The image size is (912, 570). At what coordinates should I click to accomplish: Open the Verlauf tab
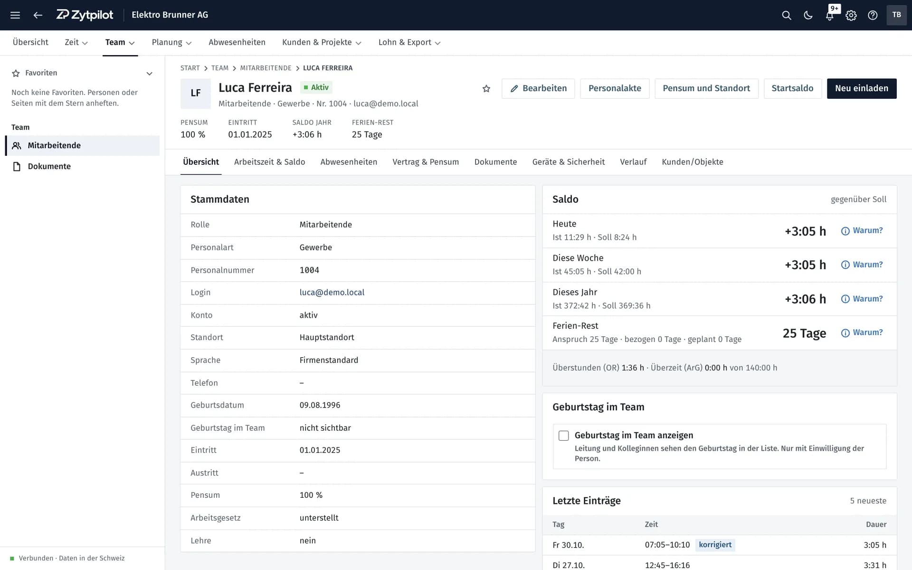point(633,162)
